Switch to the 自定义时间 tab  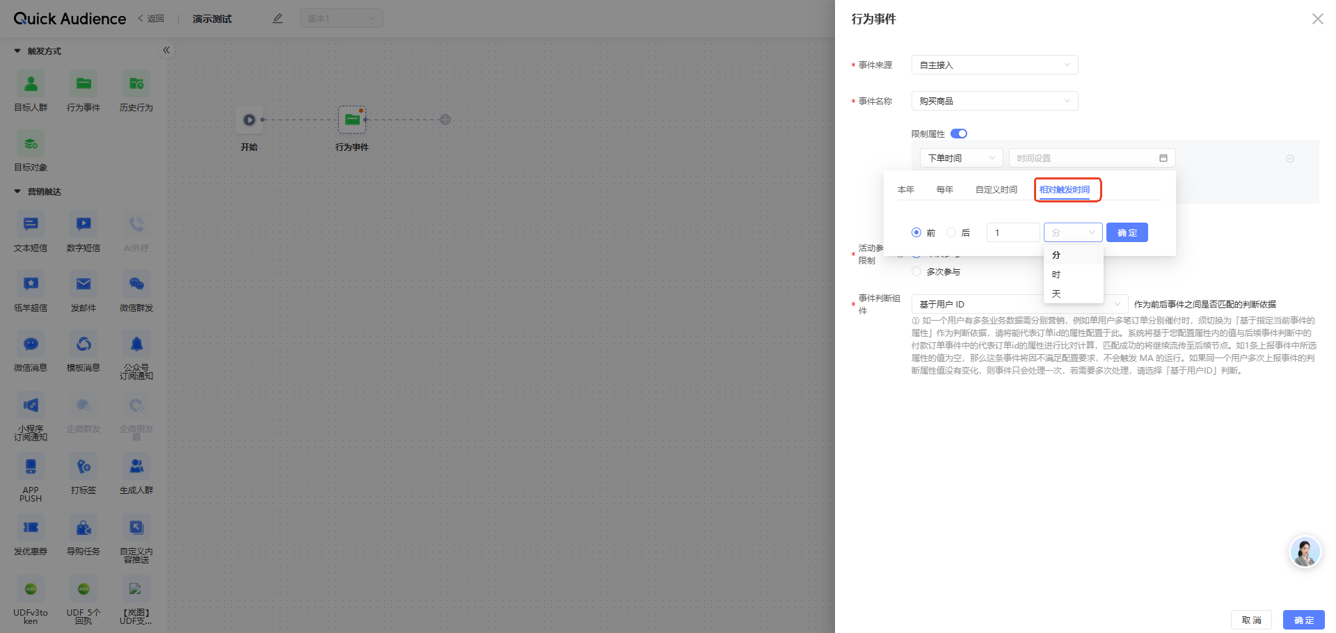(996, 189)
